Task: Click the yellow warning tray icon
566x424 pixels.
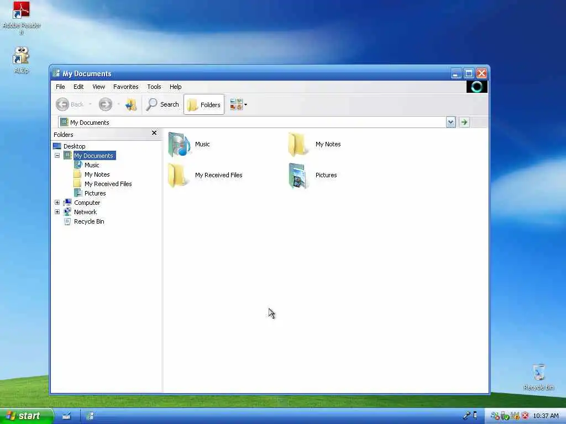Action: point(515,416)
